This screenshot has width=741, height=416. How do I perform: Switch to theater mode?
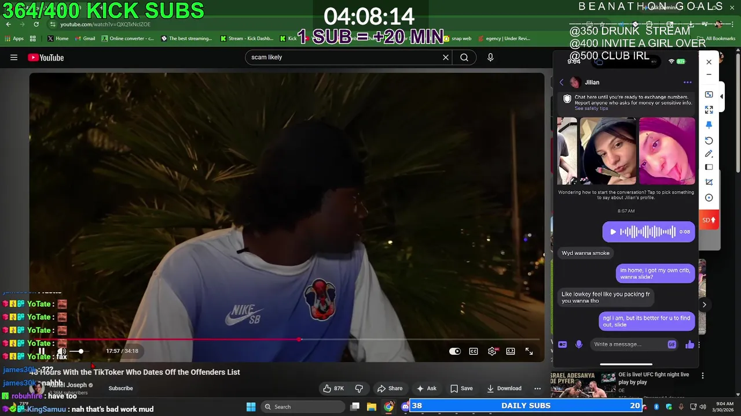[511, 351]
